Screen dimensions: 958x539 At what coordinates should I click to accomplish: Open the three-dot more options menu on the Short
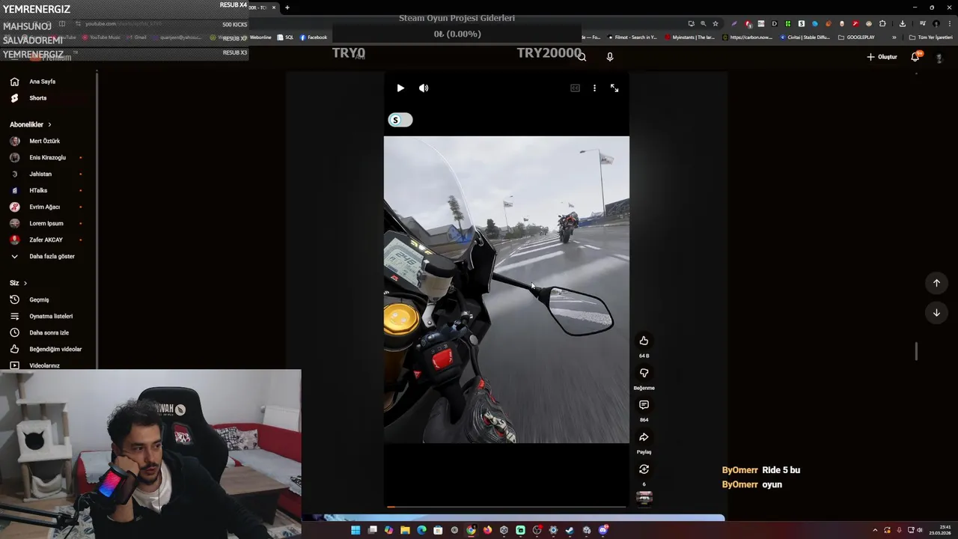click(x=594, y=88)
